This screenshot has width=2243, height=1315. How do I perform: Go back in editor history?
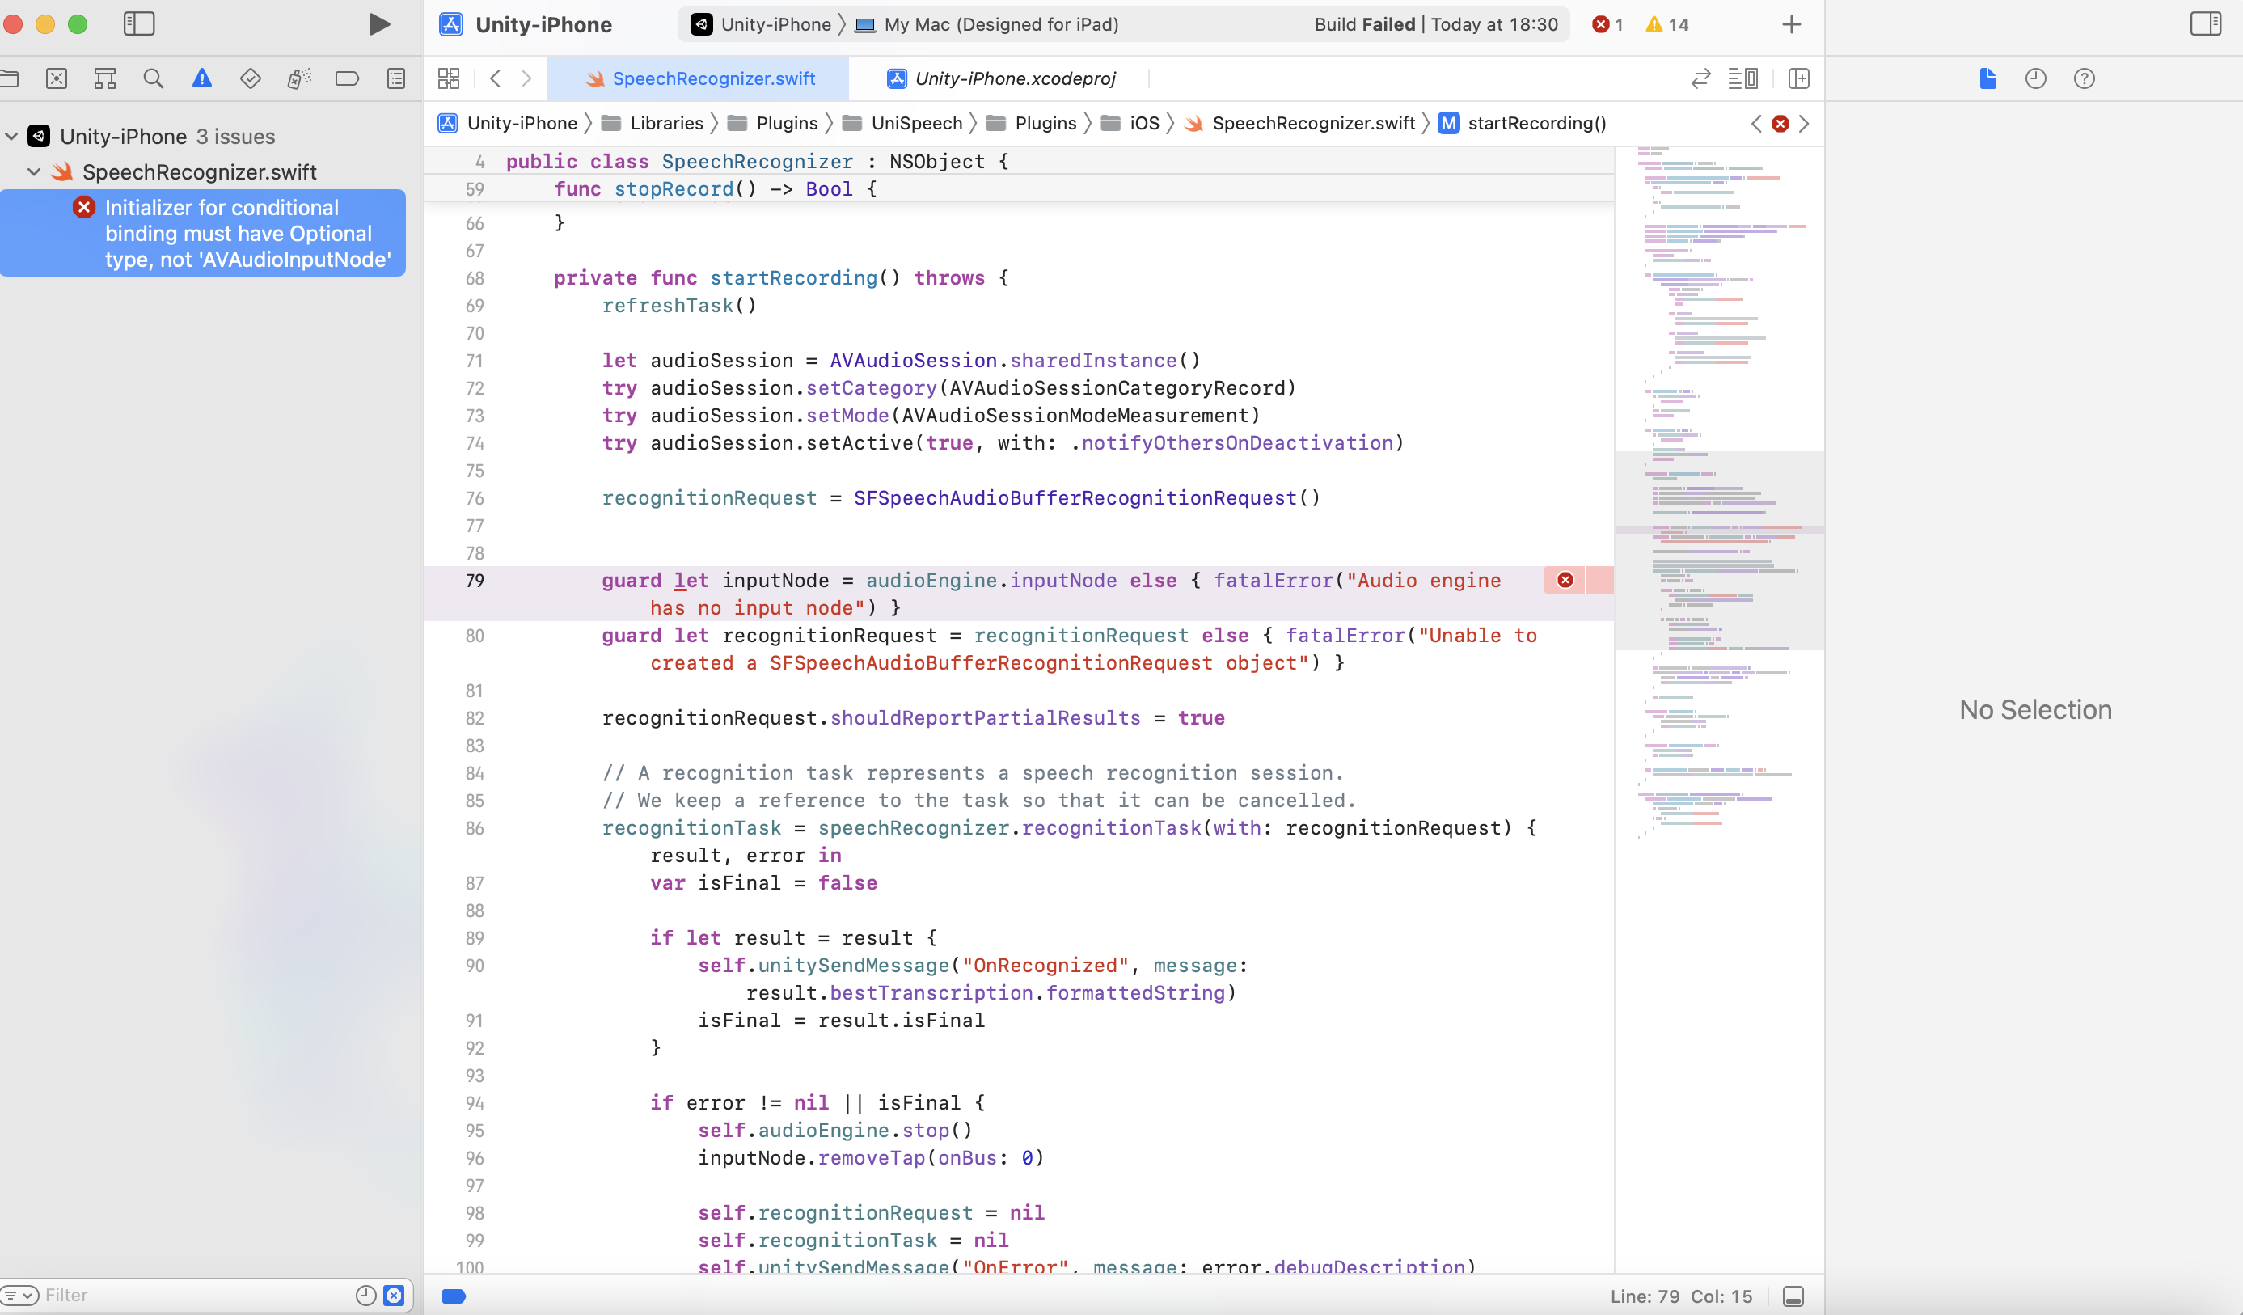496,79
